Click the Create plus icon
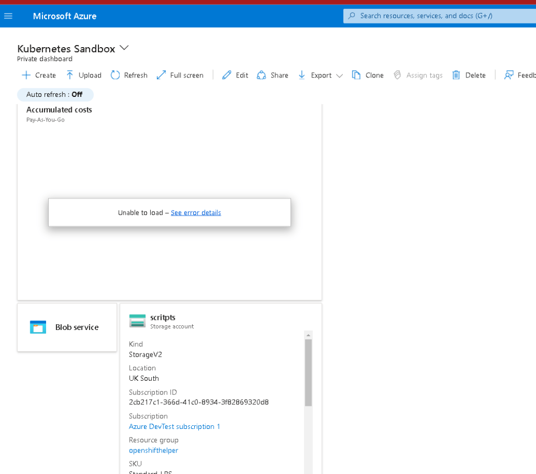Viewport: 536px width, 474px height. [26, 75]
